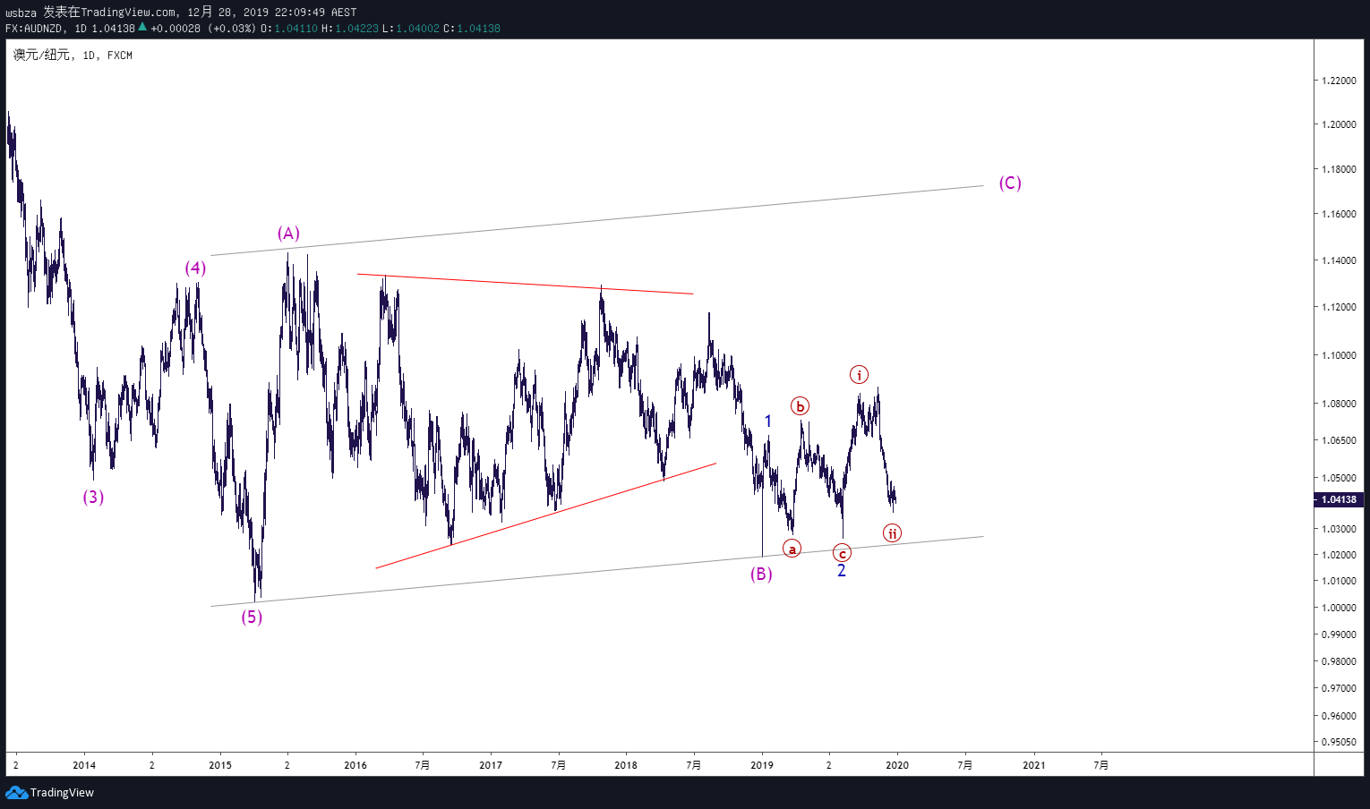The image size is (1370, 809).
Task: Click the 1.00000 price axis label
Action: 1339,608
